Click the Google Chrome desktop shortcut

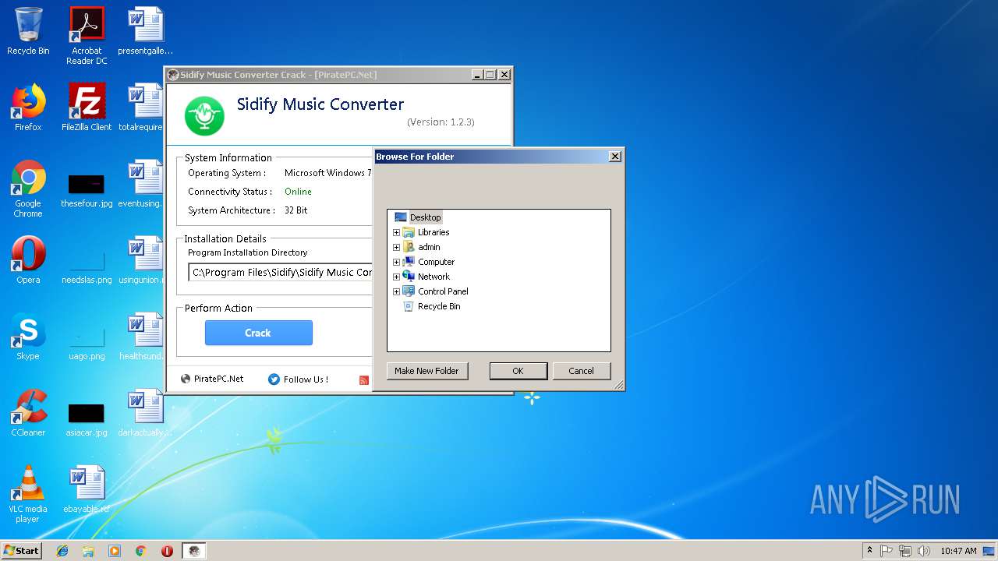coord(28,189)
